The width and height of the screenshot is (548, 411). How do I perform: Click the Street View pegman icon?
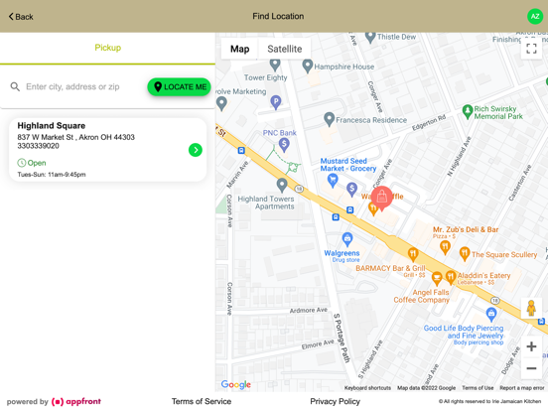(531, 308)
